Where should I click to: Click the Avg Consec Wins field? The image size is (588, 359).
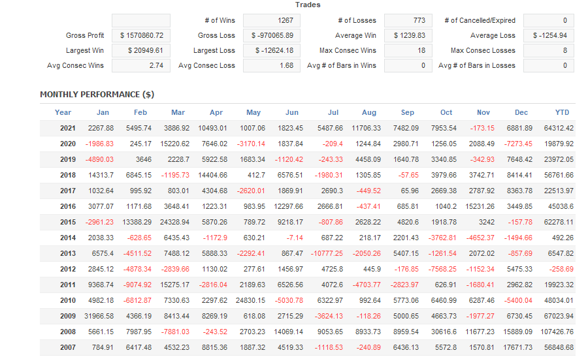(141, 65)
